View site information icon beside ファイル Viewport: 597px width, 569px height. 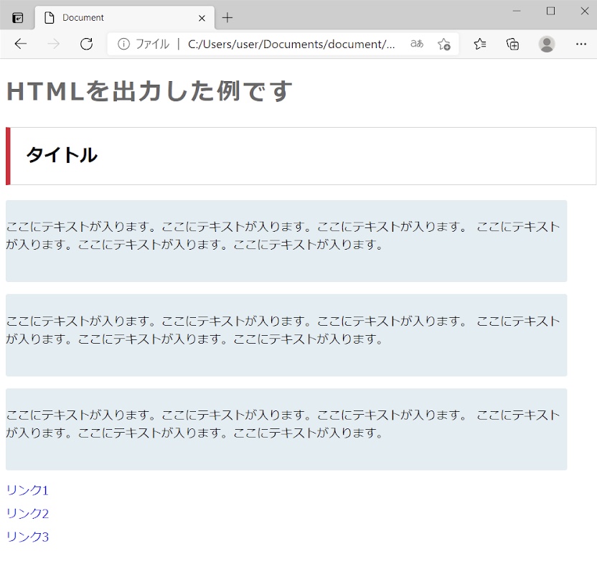point(123,44)
